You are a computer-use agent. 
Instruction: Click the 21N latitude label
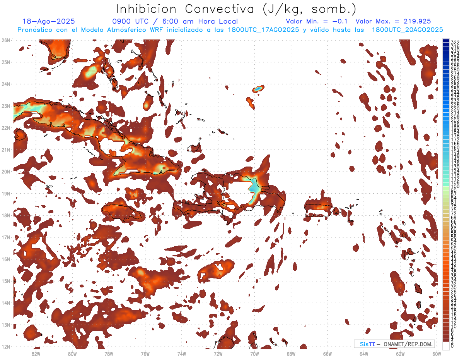point(6,149)
